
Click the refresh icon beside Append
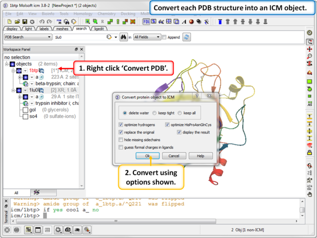click(187, 37)
